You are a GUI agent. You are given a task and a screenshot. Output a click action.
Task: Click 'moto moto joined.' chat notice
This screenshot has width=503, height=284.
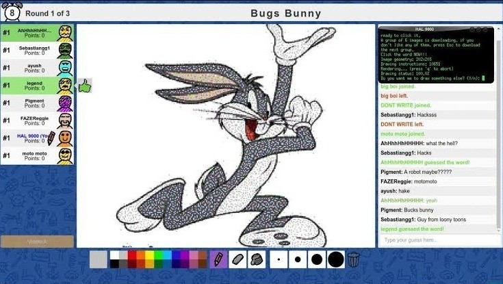[402, 134]
